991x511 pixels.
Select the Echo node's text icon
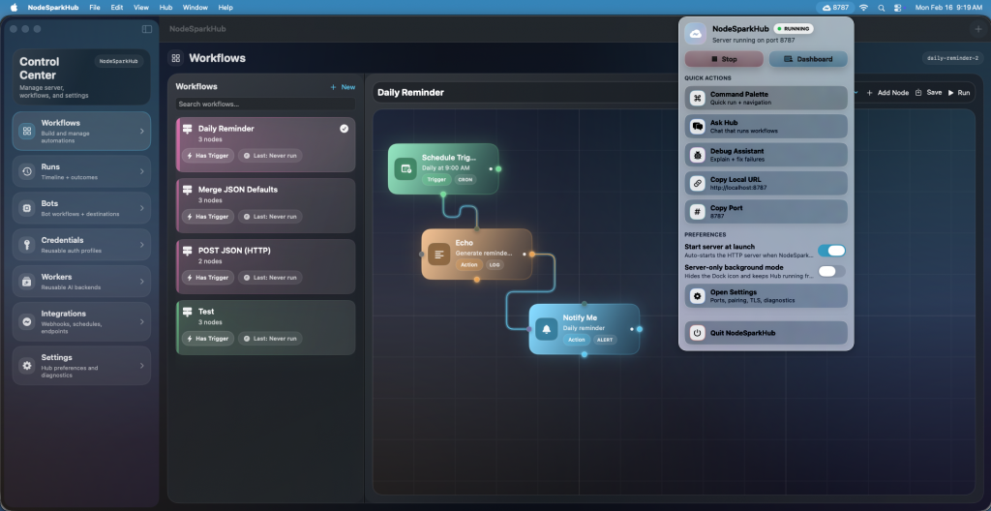pyautogui.click(x=439, y=255)
